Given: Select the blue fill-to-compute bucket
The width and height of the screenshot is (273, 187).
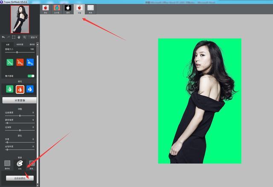Looking at the screenshot, I should 30,89.
